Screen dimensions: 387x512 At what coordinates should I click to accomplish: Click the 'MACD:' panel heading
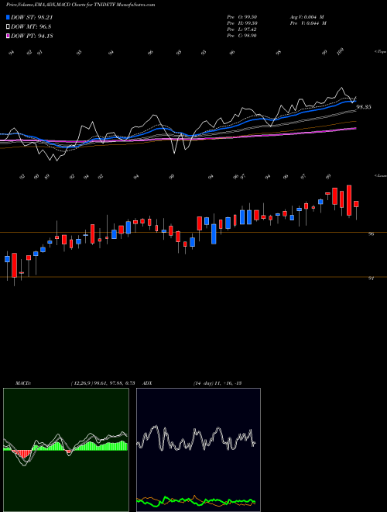(x=23, y=383)
